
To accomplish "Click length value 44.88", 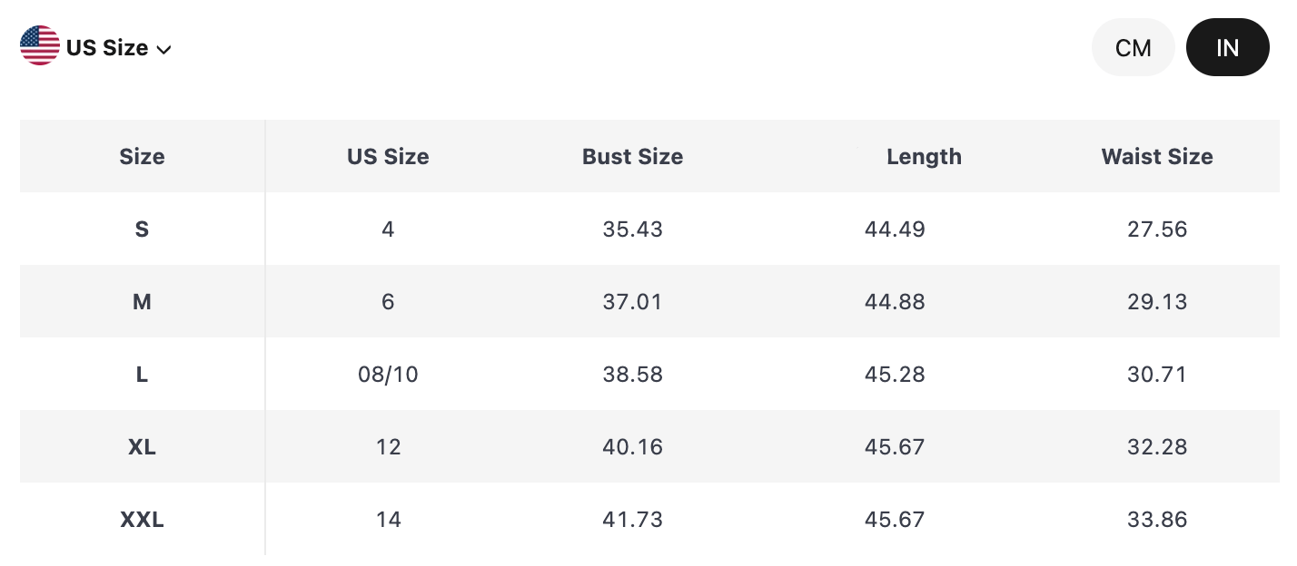I will 895,302.
